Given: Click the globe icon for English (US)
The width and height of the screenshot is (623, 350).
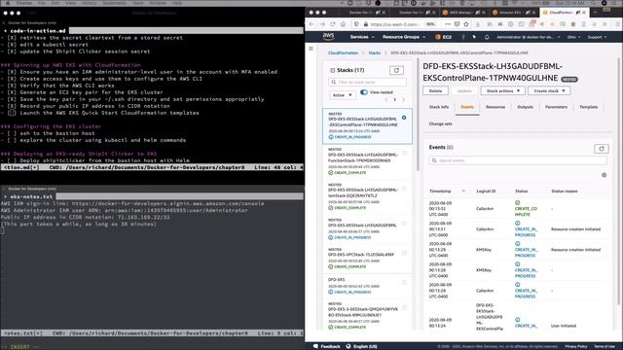Looking at the screenshot, I should pos(348,346).
